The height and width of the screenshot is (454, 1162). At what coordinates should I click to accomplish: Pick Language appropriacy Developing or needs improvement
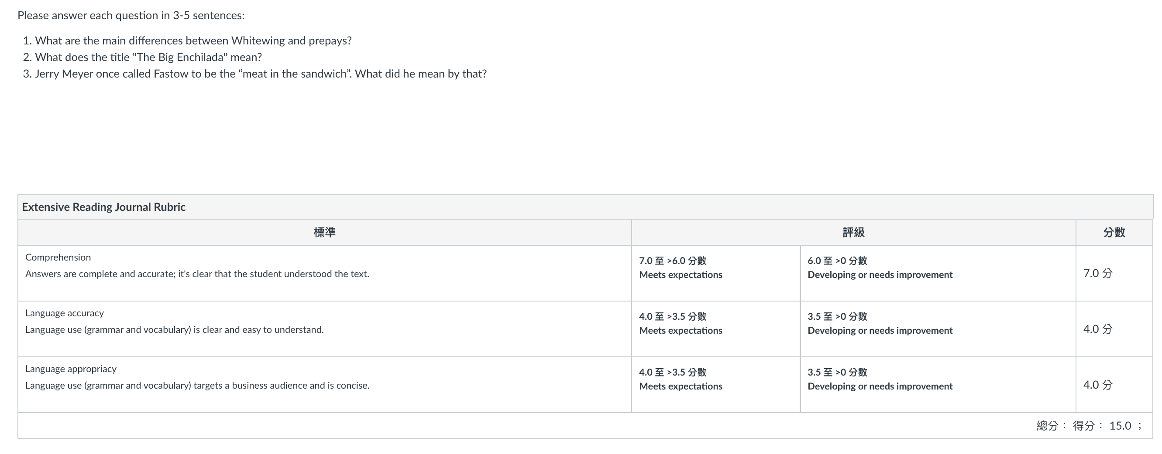[x=938, y=385]
